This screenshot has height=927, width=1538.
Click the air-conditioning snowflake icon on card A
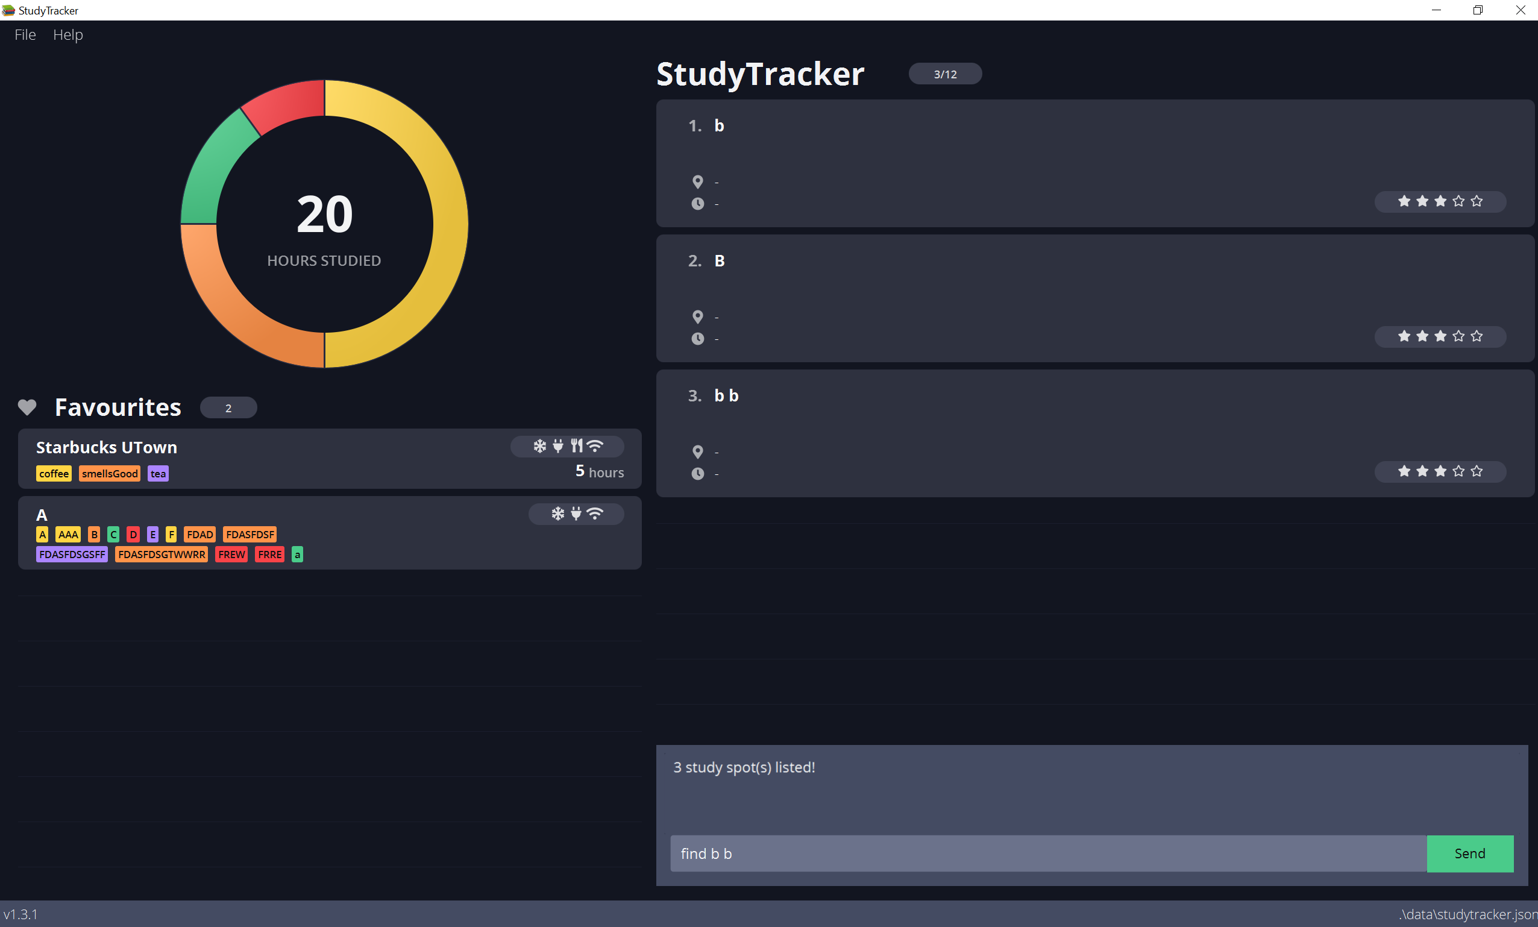[557, 513]
